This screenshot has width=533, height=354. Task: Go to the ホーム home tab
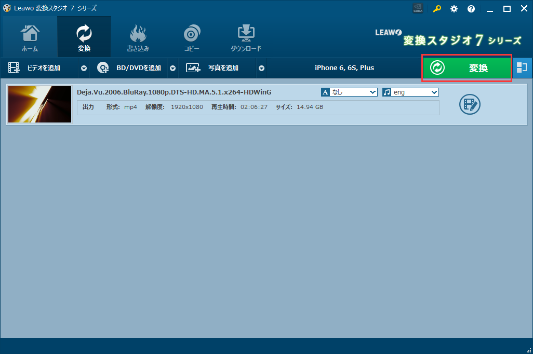pos(30,37)
